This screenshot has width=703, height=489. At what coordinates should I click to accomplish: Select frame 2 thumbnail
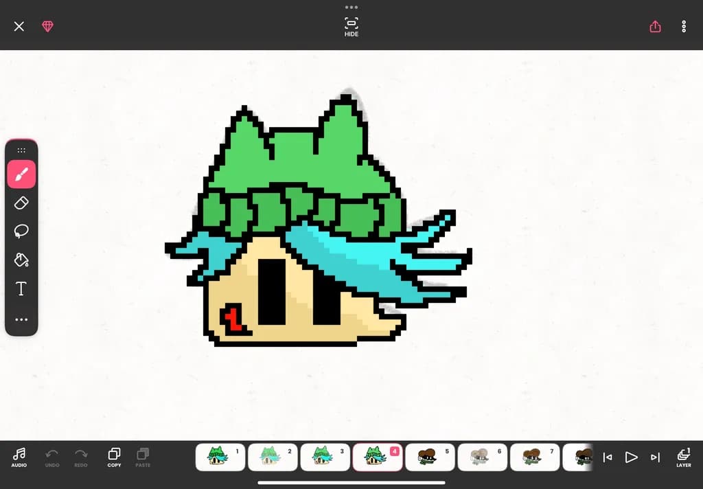(273, 457)
